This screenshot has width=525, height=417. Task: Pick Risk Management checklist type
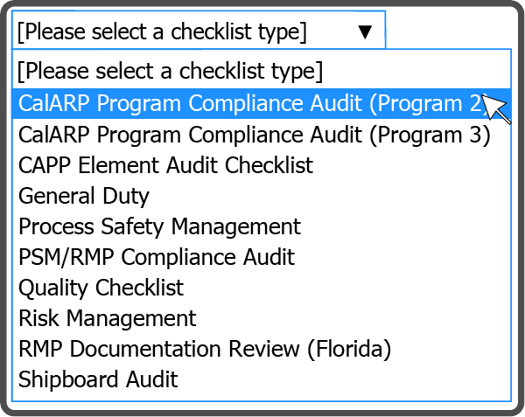[x=262, y=318]
